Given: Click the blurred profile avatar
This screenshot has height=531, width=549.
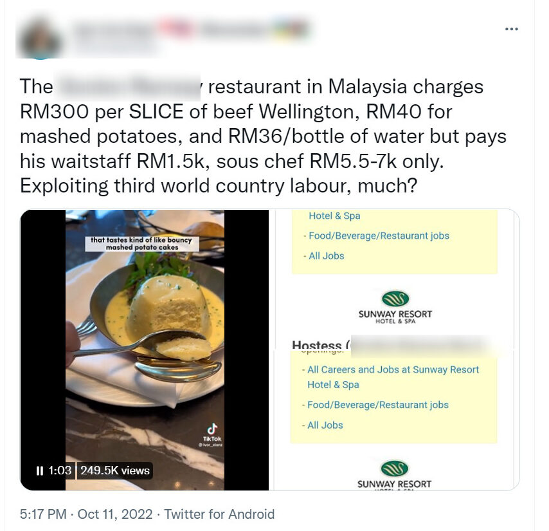Looking at the screenshot, I should (40, 39).
